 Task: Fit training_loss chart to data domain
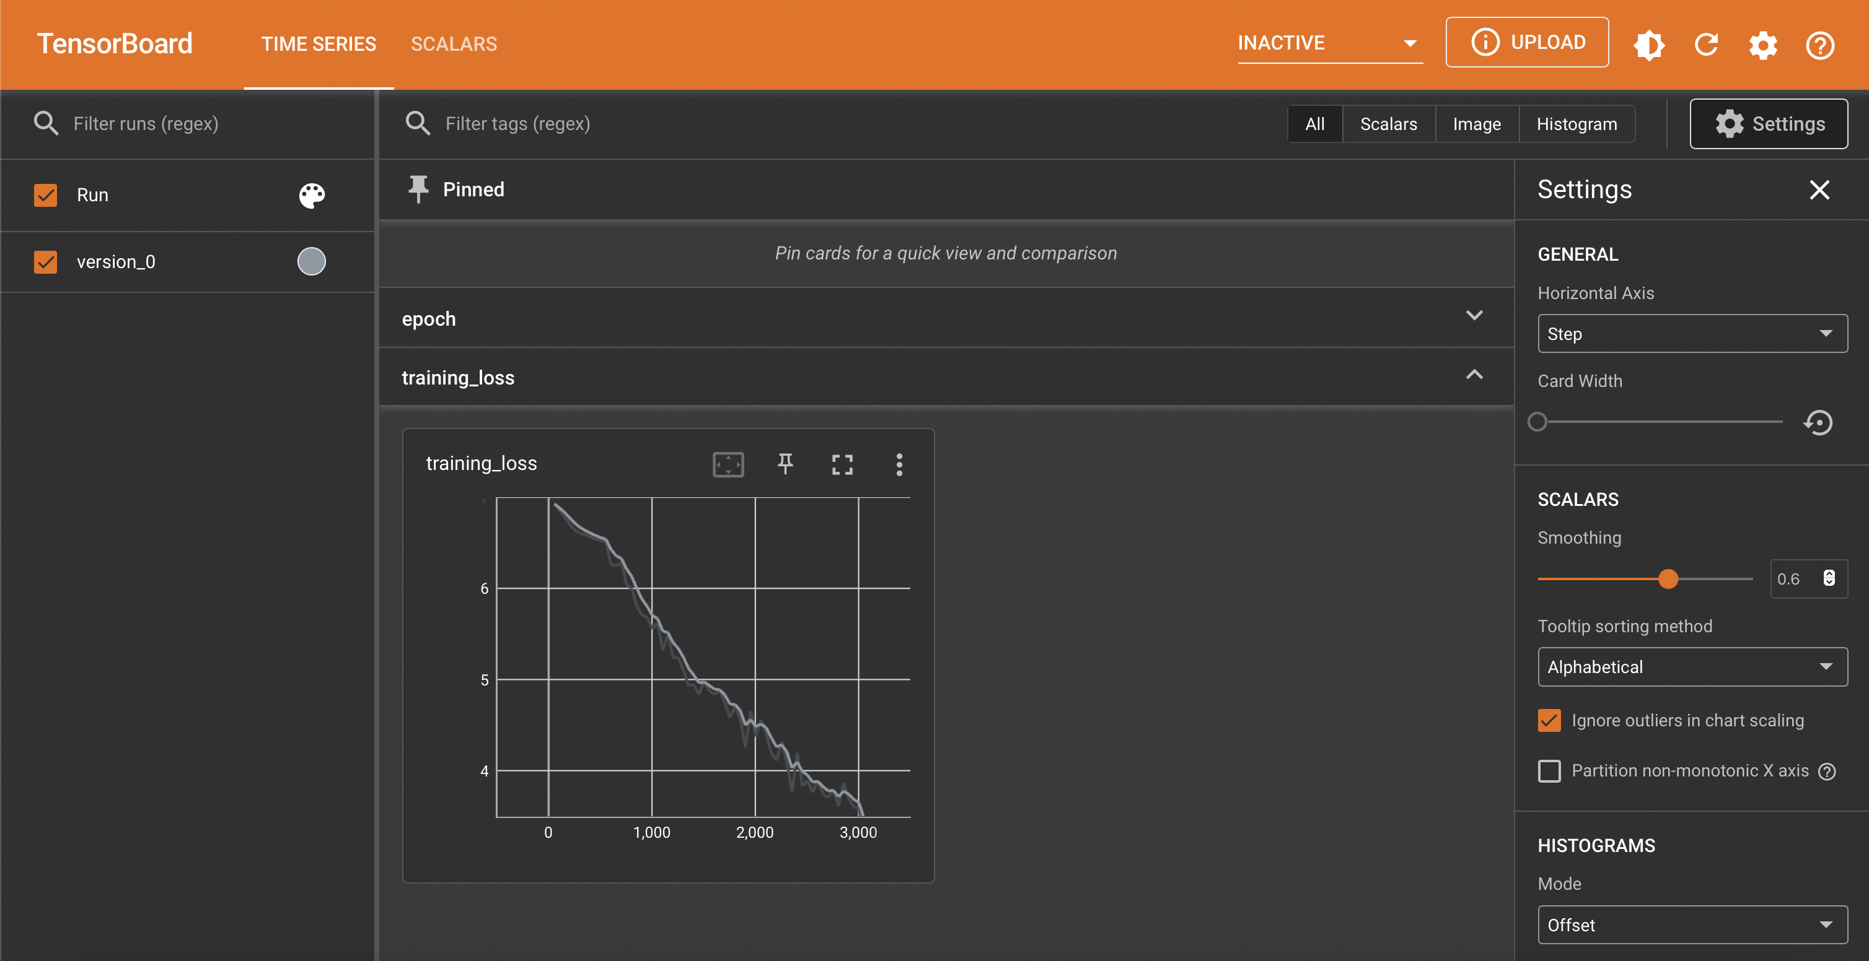(728, 464)
